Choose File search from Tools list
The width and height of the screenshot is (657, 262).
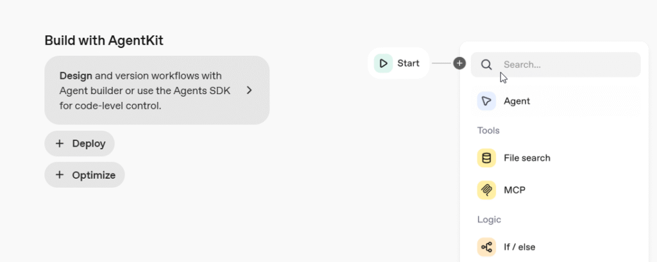tap(527, 158)
